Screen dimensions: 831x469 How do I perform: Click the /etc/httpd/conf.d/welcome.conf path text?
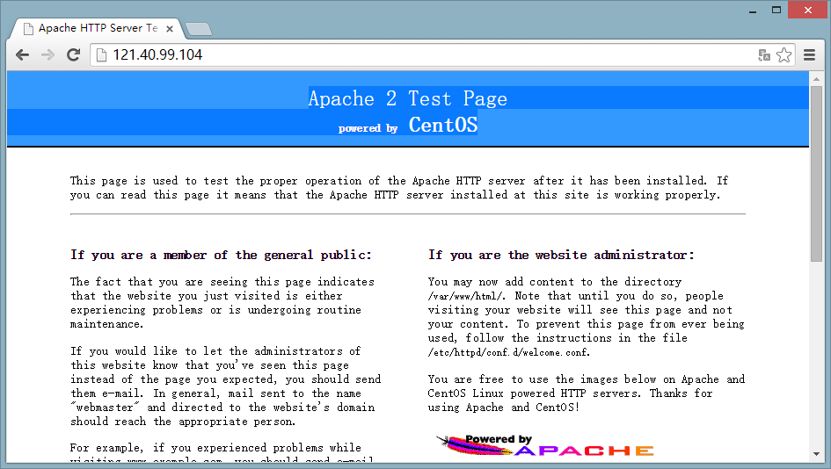tap(508, 352)
